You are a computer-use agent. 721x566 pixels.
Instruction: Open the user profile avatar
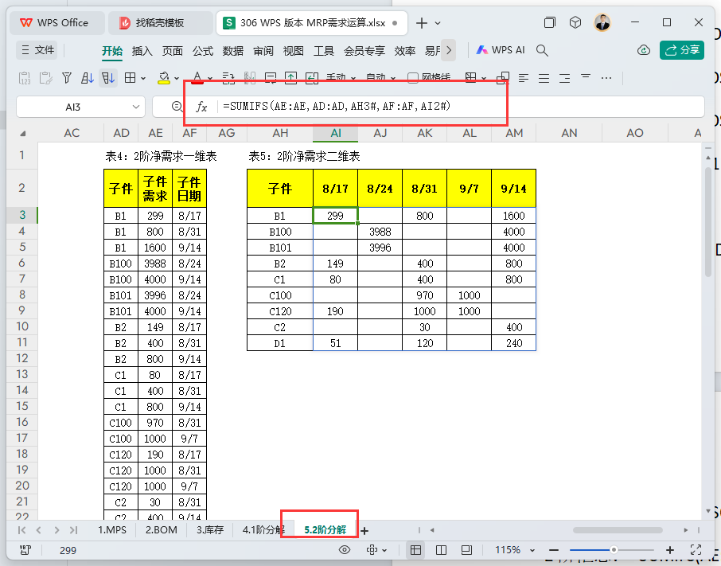tap(602, 22)
